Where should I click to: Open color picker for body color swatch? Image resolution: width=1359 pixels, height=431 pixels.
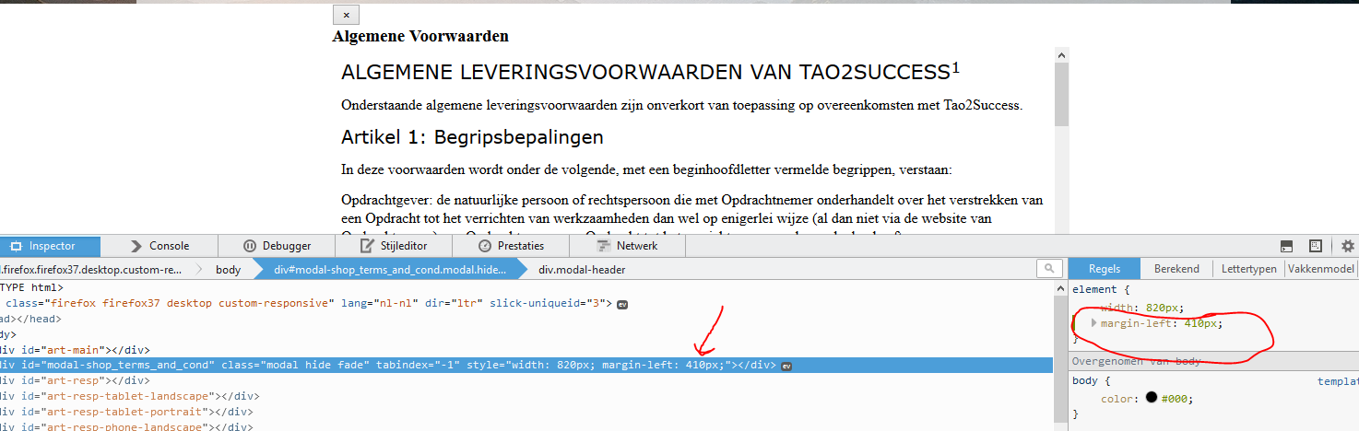(1152, 398)
